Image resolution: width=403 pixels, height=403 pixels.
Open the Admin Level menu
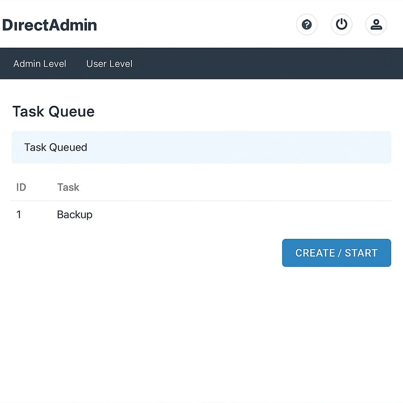40,64
